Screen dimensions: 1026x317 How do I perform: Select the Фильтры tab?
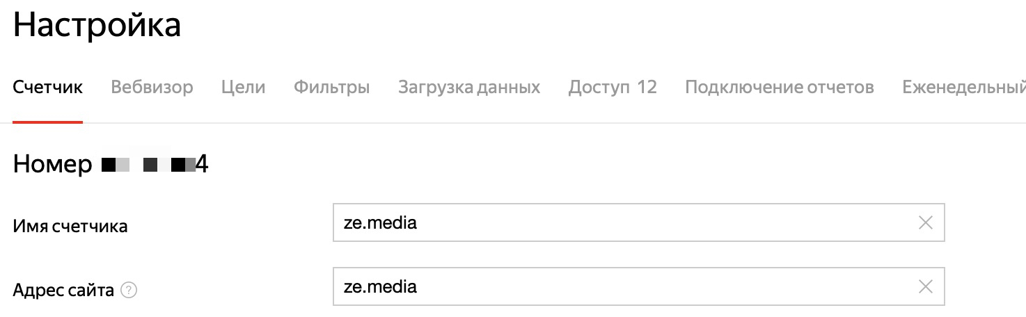point(331,88)
